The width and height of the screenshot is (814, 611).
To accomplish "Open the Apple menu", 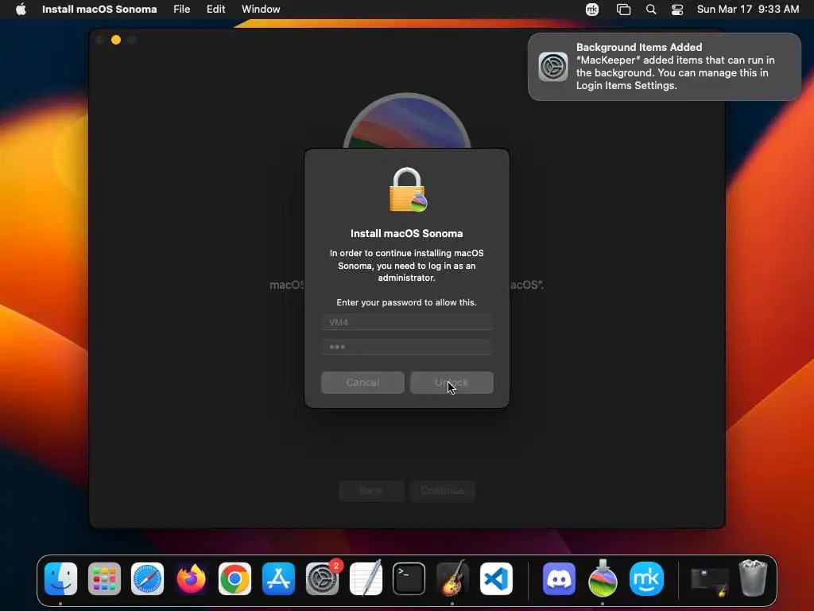I will (x=21, y=9).
